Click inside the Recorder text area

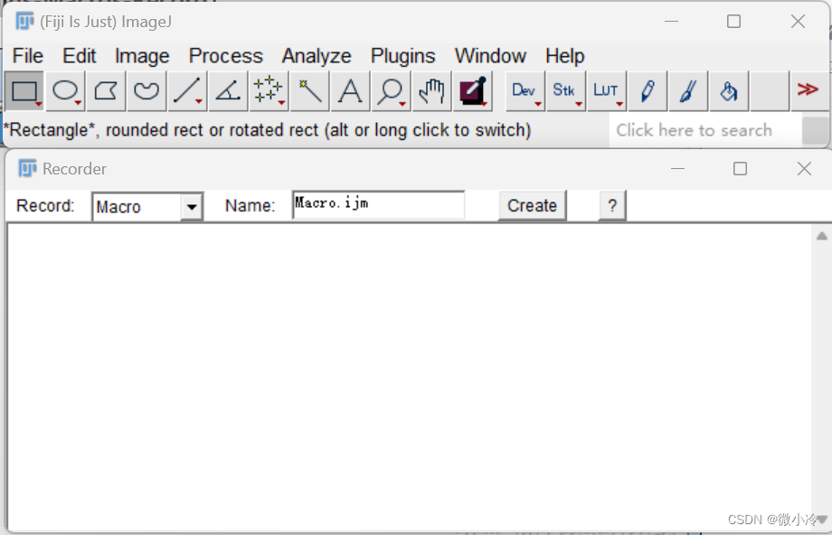tap(409, 377)
